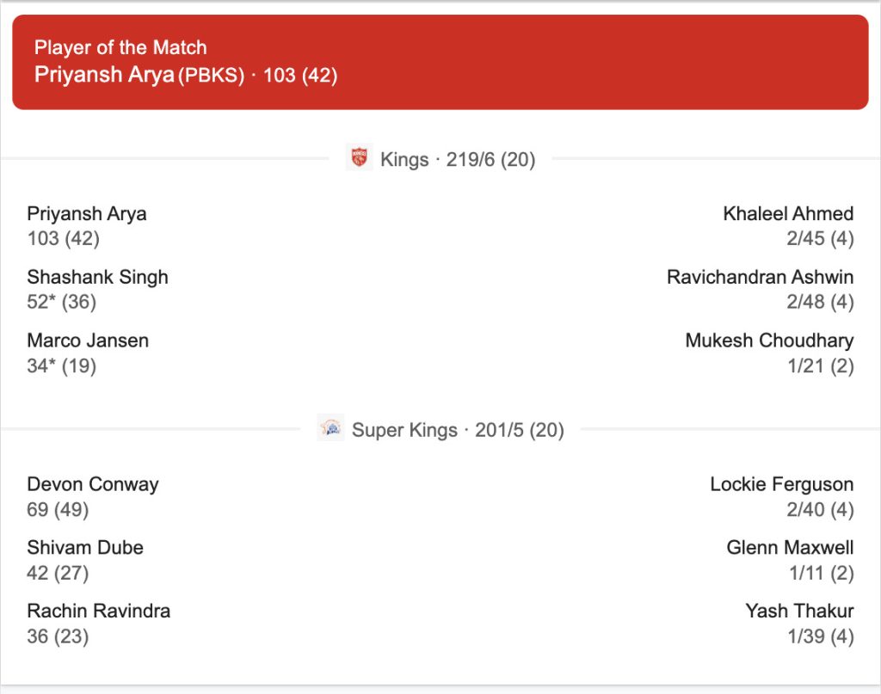Click on Yash Thakur's name
This screenshot has height=694, width=881.
799,611
